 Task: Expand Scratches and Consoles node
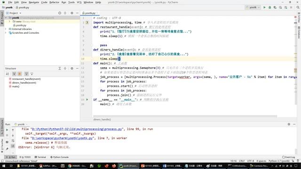6,33
